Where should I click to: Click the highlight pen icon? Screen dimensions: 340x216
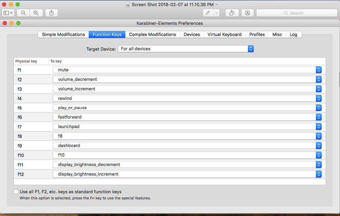pyautogui.click(x=208, y=13)
